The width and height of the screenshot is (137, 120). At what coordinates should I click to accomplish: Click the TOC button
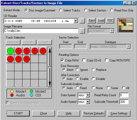tap(110, 21)
